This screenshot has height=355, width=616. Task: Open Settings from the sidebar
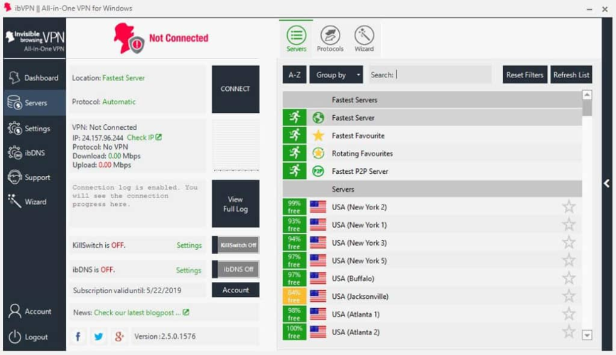[x=34, y=129]
